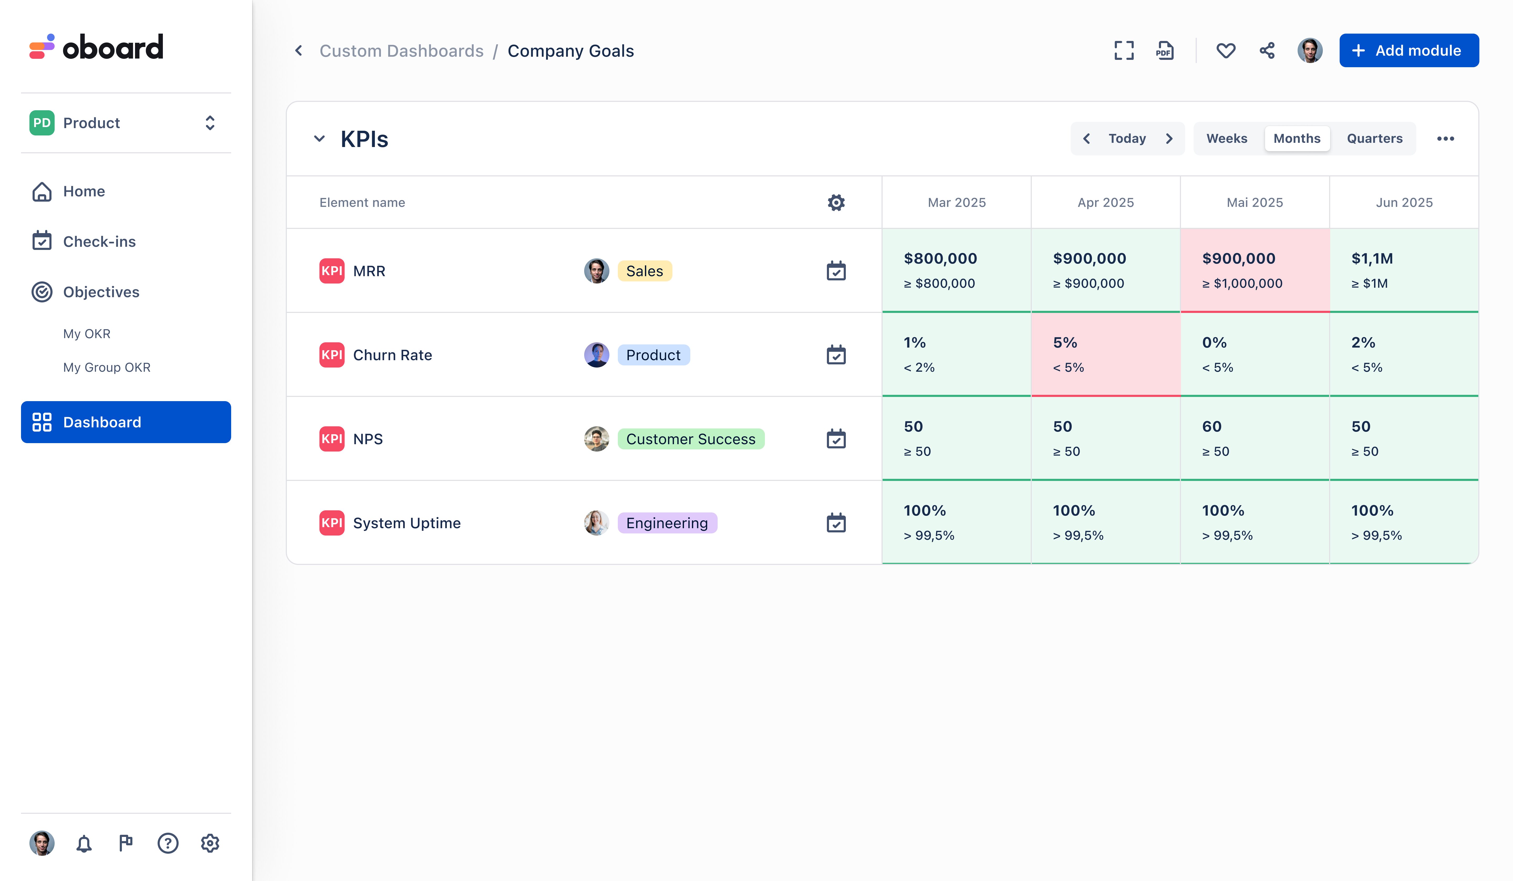Screen dimensions: 1513x881
Task: Open check-in calendar icon for System Uptime
Action: (836, 523)
